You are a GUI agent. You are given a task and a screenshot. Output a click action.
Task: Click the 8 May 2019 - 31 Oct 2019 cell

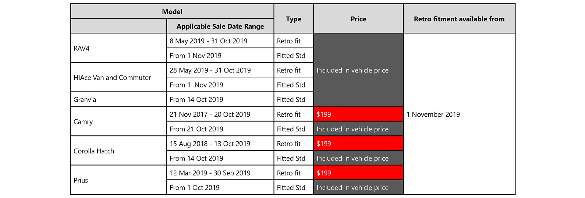220,41
